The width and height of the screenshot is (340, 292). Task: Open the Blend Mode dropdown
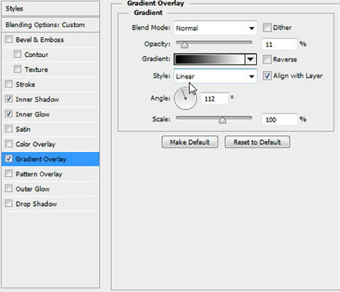[215, 28]
